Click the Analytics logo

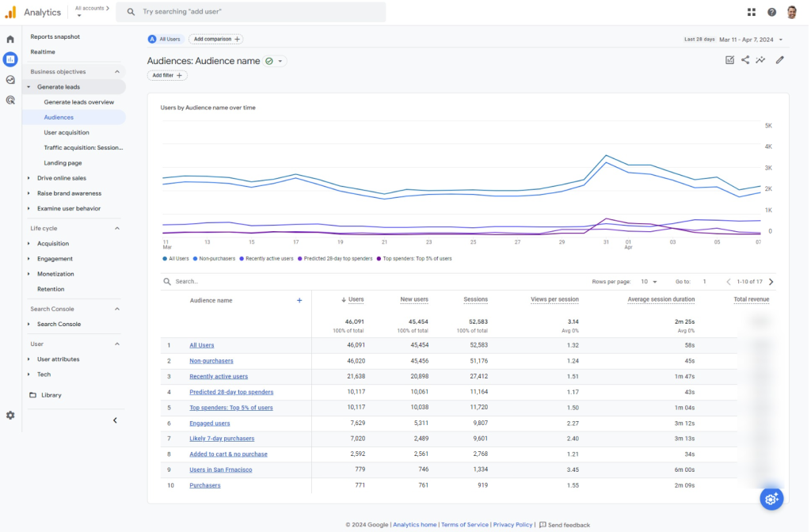[x=10, y=12]
